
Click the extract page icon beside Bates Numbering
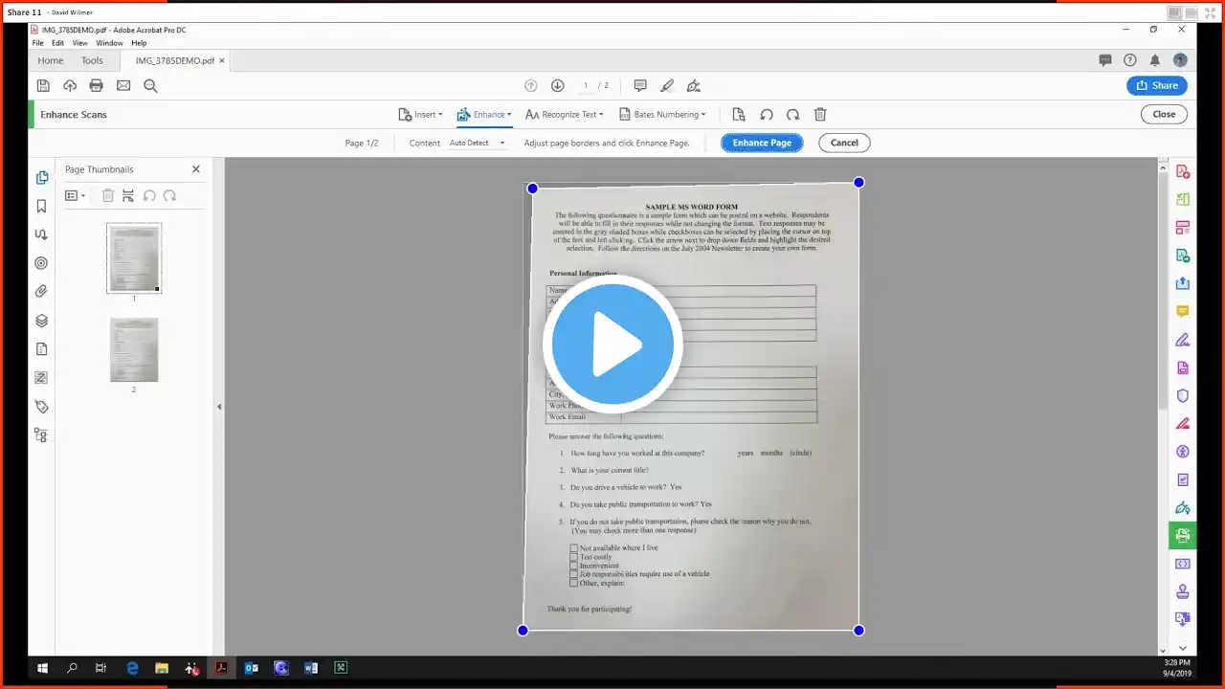point(739,114)
